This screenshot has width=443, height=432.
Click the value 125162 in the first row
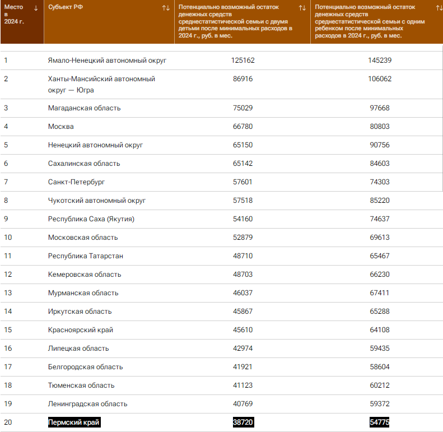(243, 60)
